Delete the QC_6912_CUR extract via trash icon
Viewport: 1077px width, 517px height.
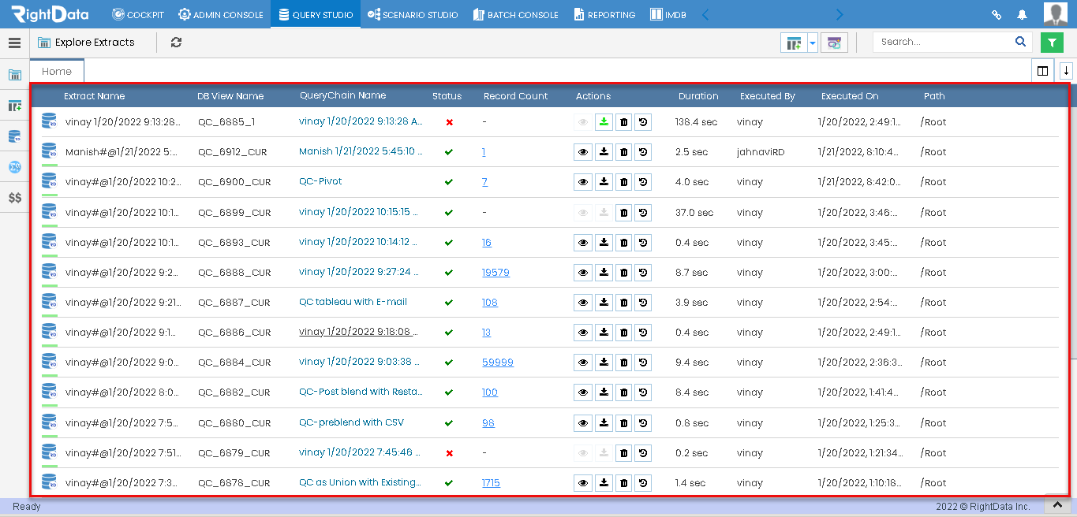pyautogui.click(x=623, y=151)
